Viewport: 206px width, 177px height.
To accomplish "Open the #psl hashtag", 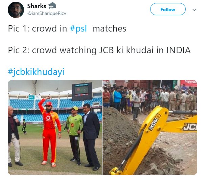I will (78, 28).
